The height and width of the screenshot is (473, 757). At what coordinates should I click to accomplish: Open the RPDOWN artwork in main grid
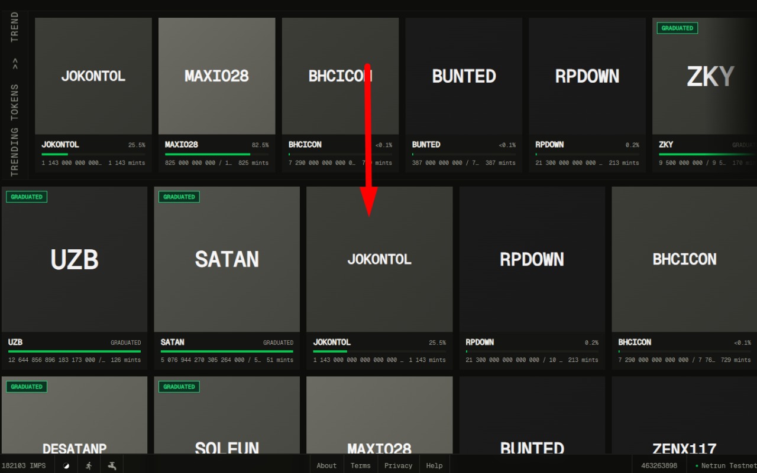pos(532,259)
